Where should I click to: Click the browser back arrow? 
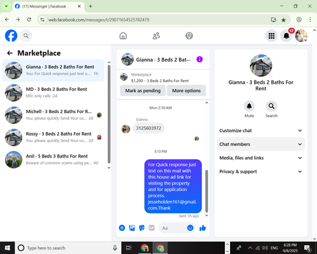[x=7, y=20]
